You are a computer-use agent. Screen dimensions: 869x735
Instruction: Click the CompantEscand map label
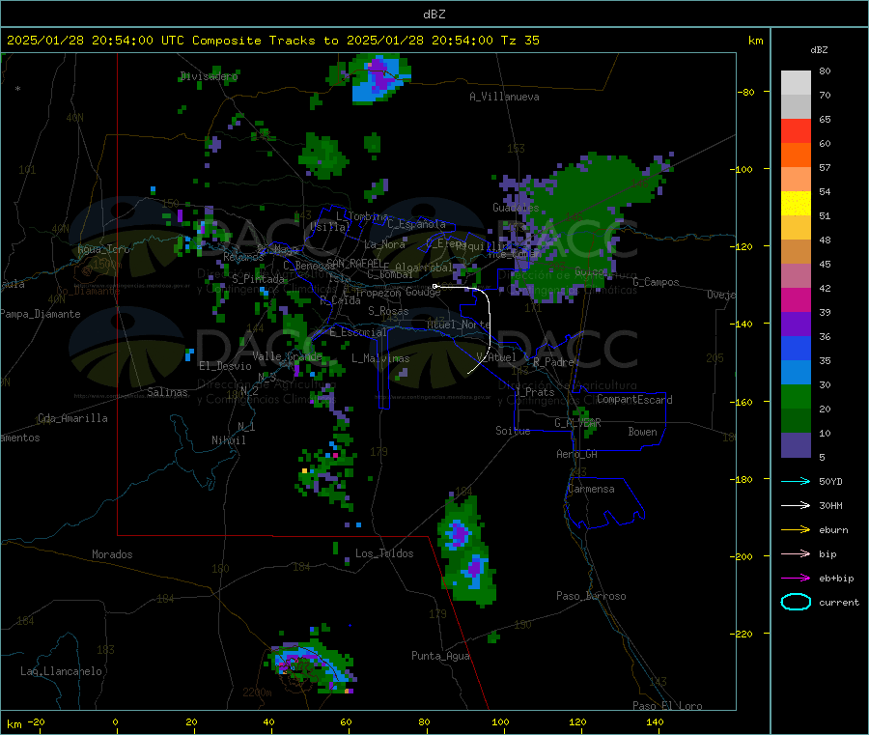pyautogui.click(x=634, y=400)
